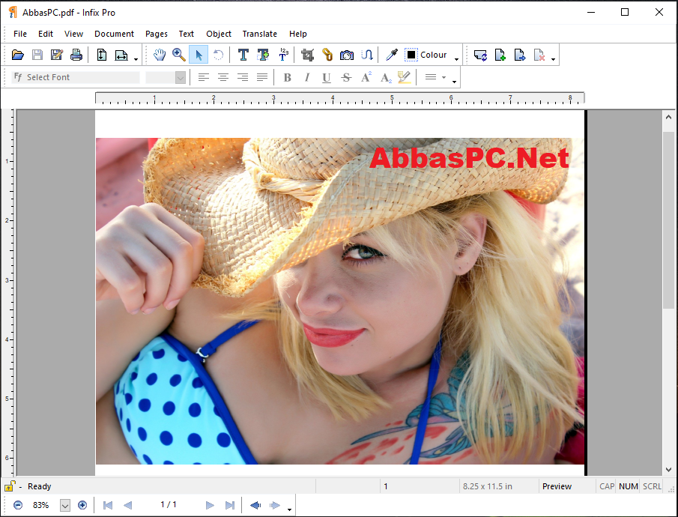Open pages toolbar options arrow
This screenshot has width=678, height=517.
[553, 59]
